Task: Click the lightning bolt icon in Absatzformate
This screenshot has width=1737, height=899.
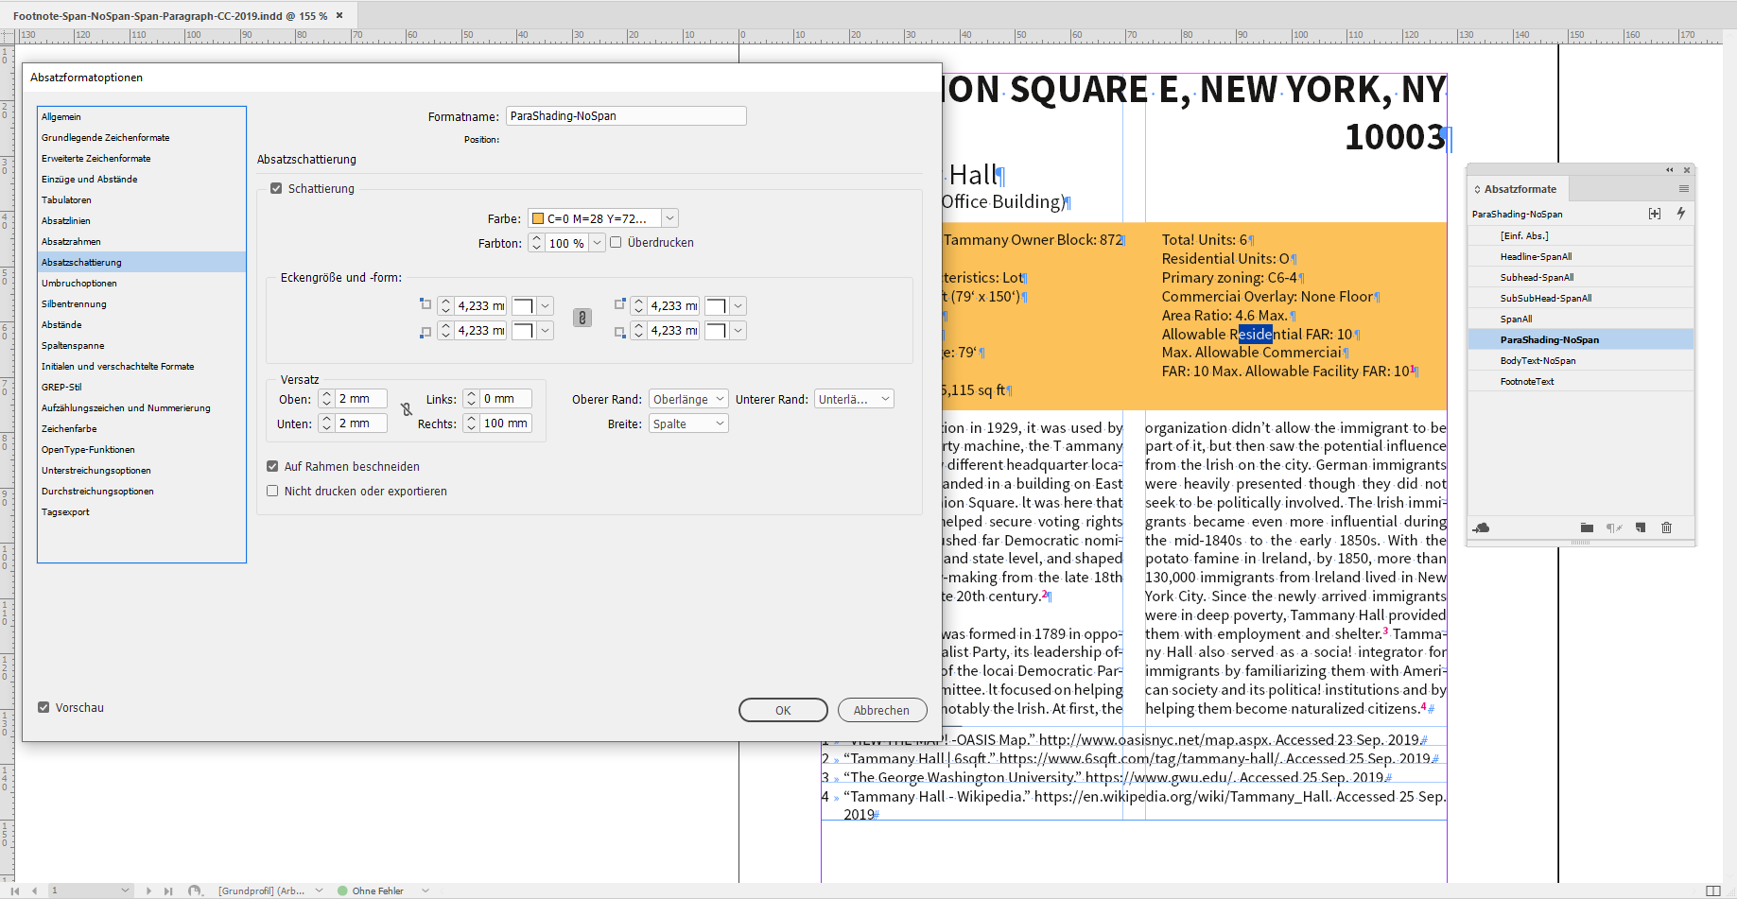Action: pos(1680,214)
